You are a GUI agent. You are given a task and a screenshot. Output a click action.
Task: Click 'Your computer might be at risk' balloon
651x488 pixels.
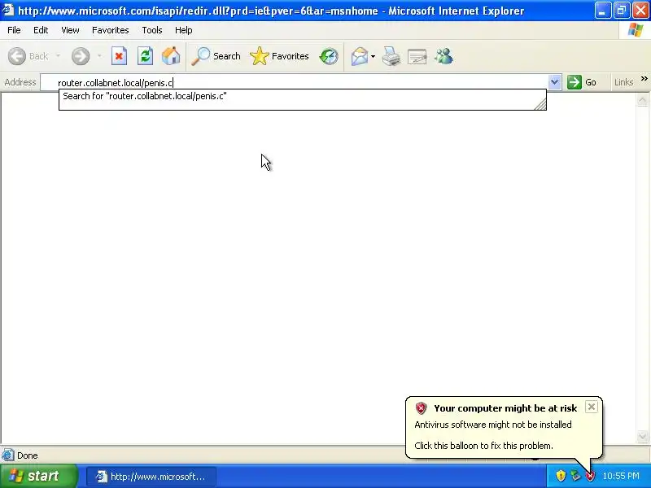click(x=505, y=408)
